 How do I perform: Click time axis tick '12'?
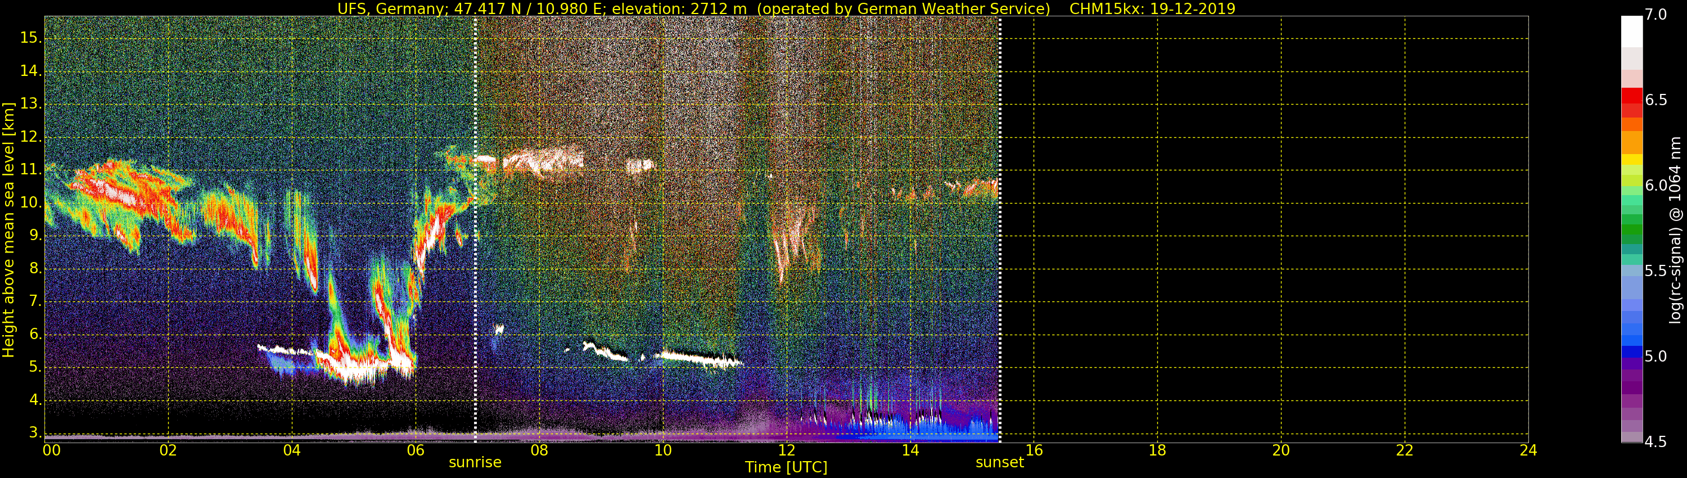787,450
